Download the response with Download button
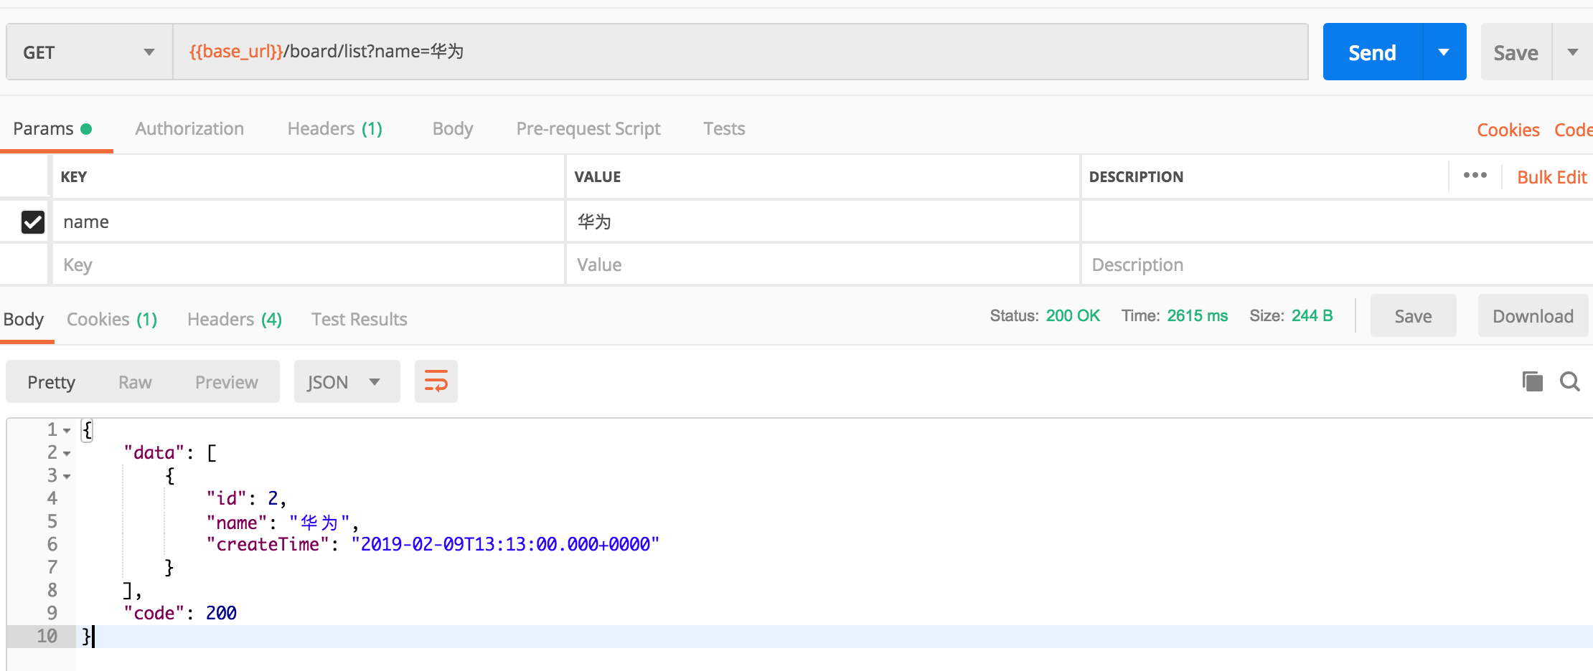This screenshot has width=1593, height=671. (x=1533, y=315)
